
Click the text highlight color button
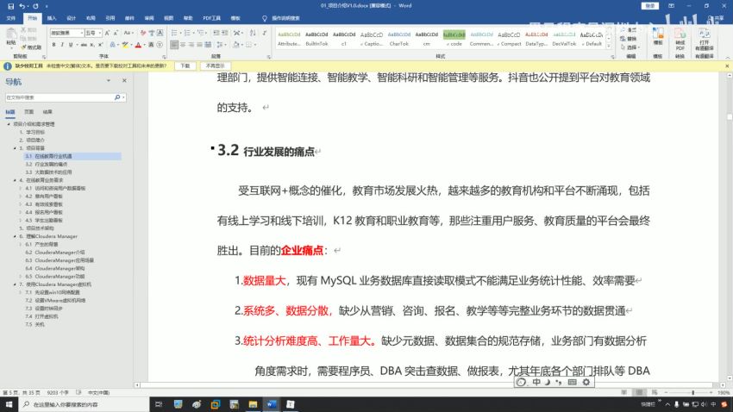point(125,45)
